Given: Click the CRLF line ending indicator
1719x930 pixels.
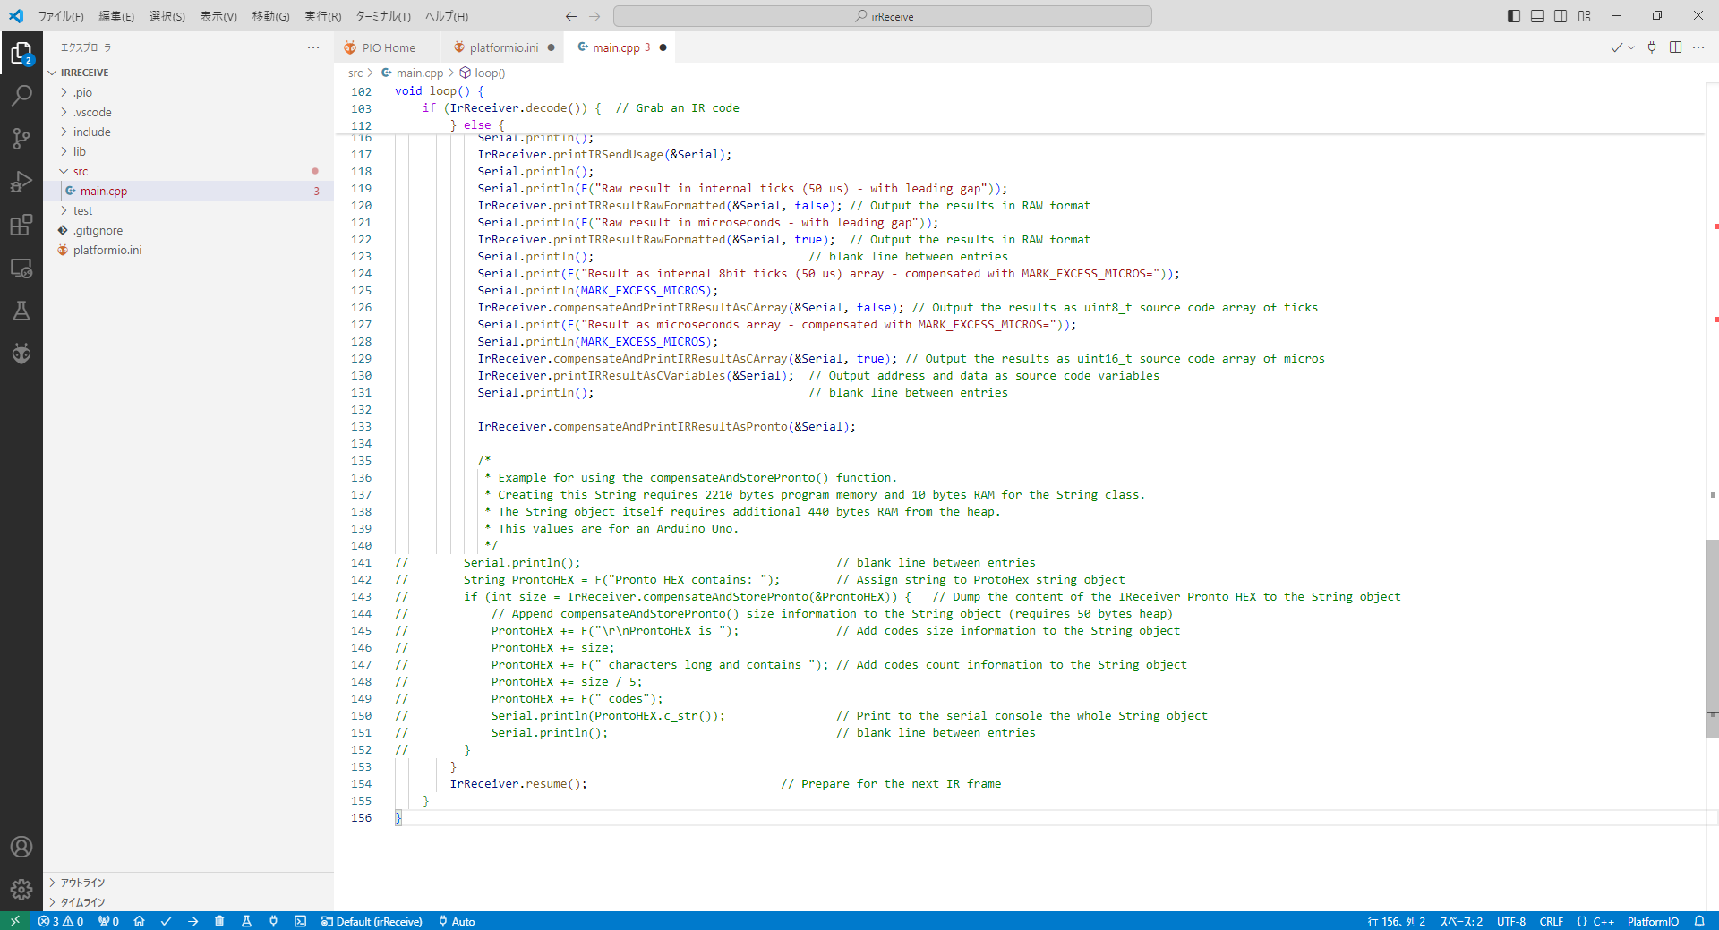Looking at the screenshot, I should 1551,921.
